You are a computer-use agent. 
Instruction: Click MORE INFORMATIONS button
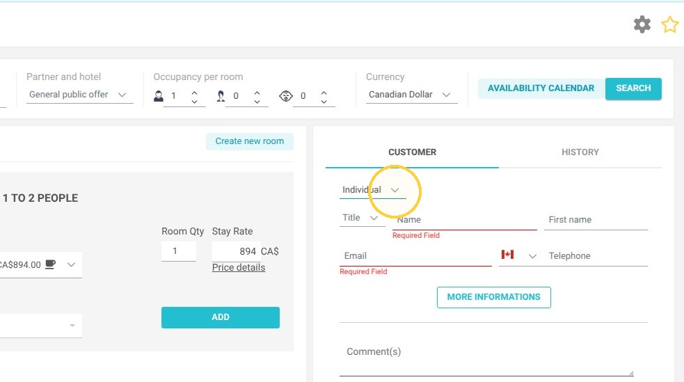tap(494, 297)
